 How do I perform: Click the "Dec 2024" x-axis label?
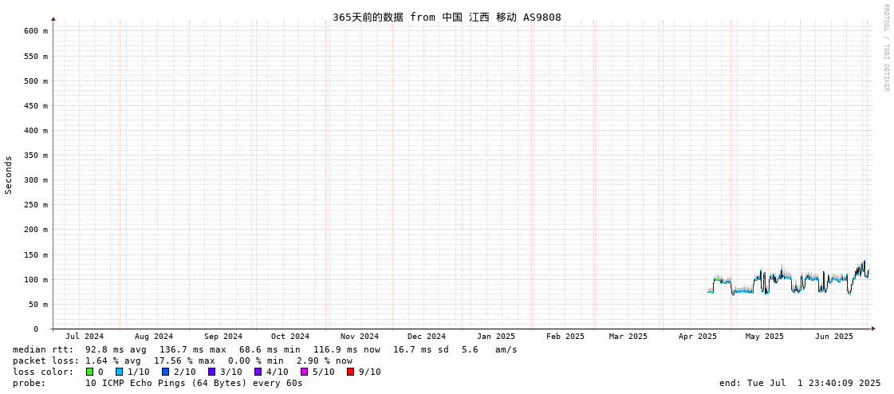427,337
